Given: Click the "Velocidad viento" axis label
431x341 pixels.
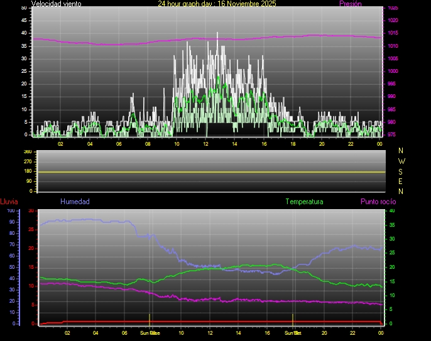Looking at the screenshot, I should pos(56,4).
